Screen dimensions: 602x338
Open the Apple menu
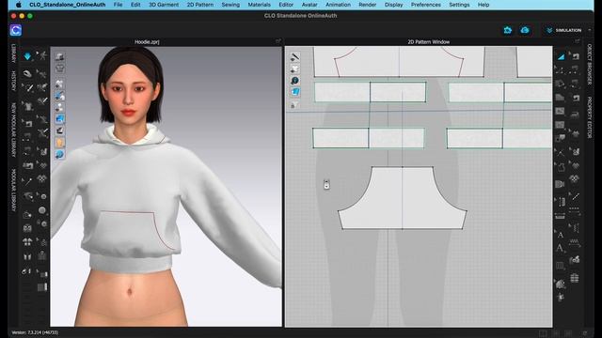point(19,5)
